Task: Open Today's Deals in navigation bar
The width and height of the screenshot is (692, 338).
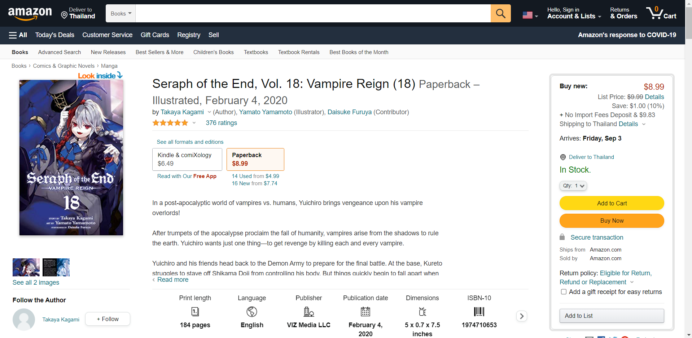Action: (54, 35)
